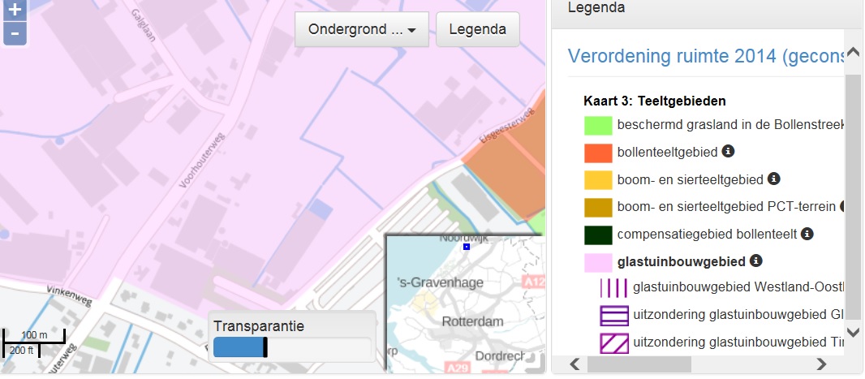Click the brown PCT-terrein swatch
Screen dimensions: 865x379
pos(598,208)
